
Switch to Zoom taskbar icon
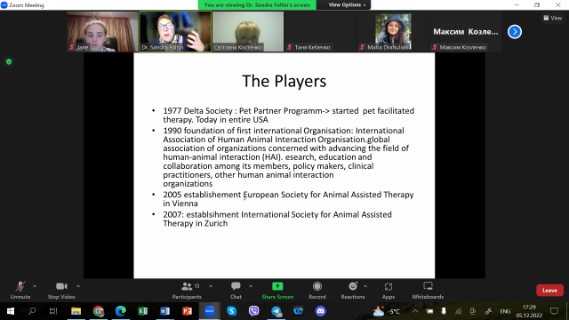click(x=210, y=311)
